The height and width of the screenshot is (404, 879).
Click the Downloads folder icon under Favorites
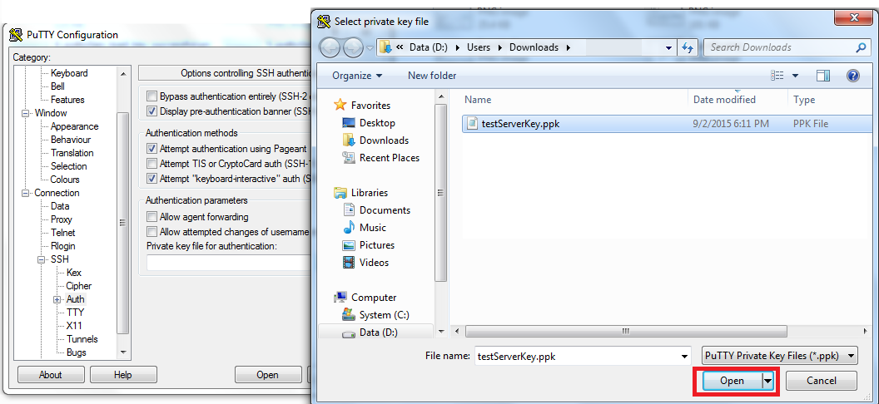tap(349, 140)
